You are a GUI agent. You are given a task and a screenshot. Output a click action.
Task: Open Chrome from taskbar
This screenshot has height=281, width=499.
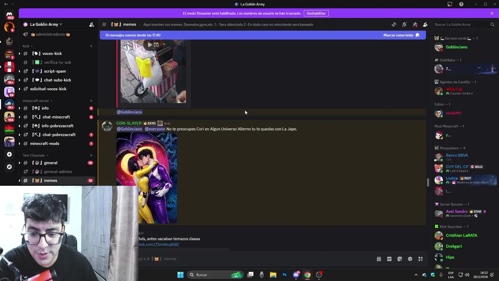308,275
